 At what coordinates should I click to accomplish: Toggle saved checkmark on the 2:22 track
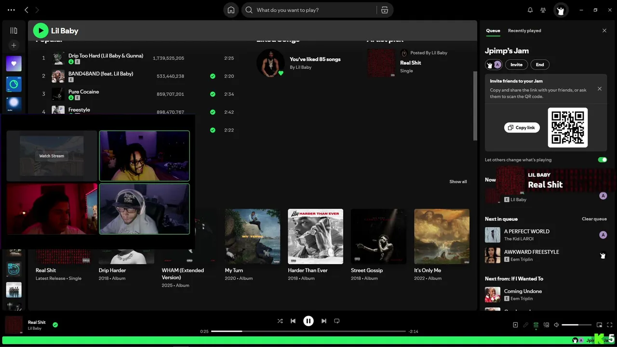(213, 130)
